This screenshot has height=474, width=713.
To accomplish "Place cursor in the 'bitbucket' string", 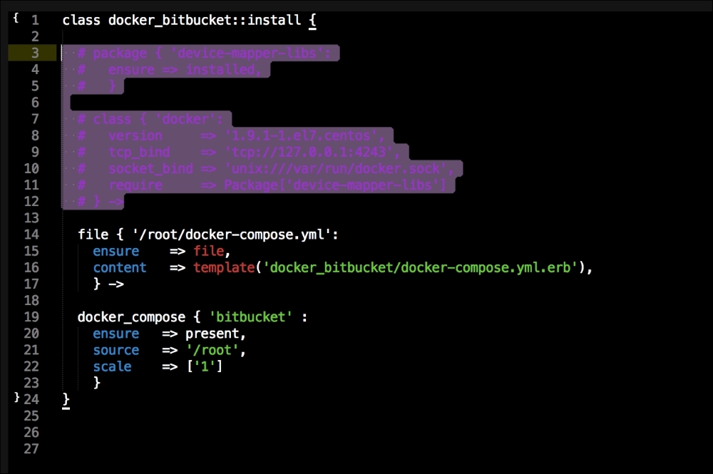I will click(x=251, y=317).
